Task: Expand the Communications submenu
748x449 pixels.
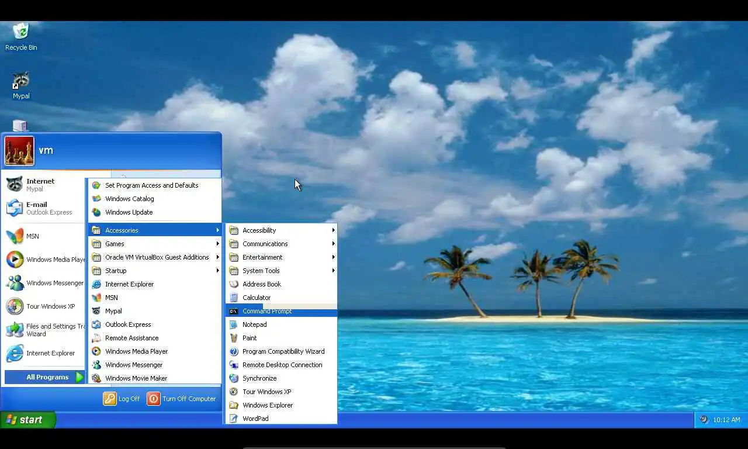Action: 282,244
